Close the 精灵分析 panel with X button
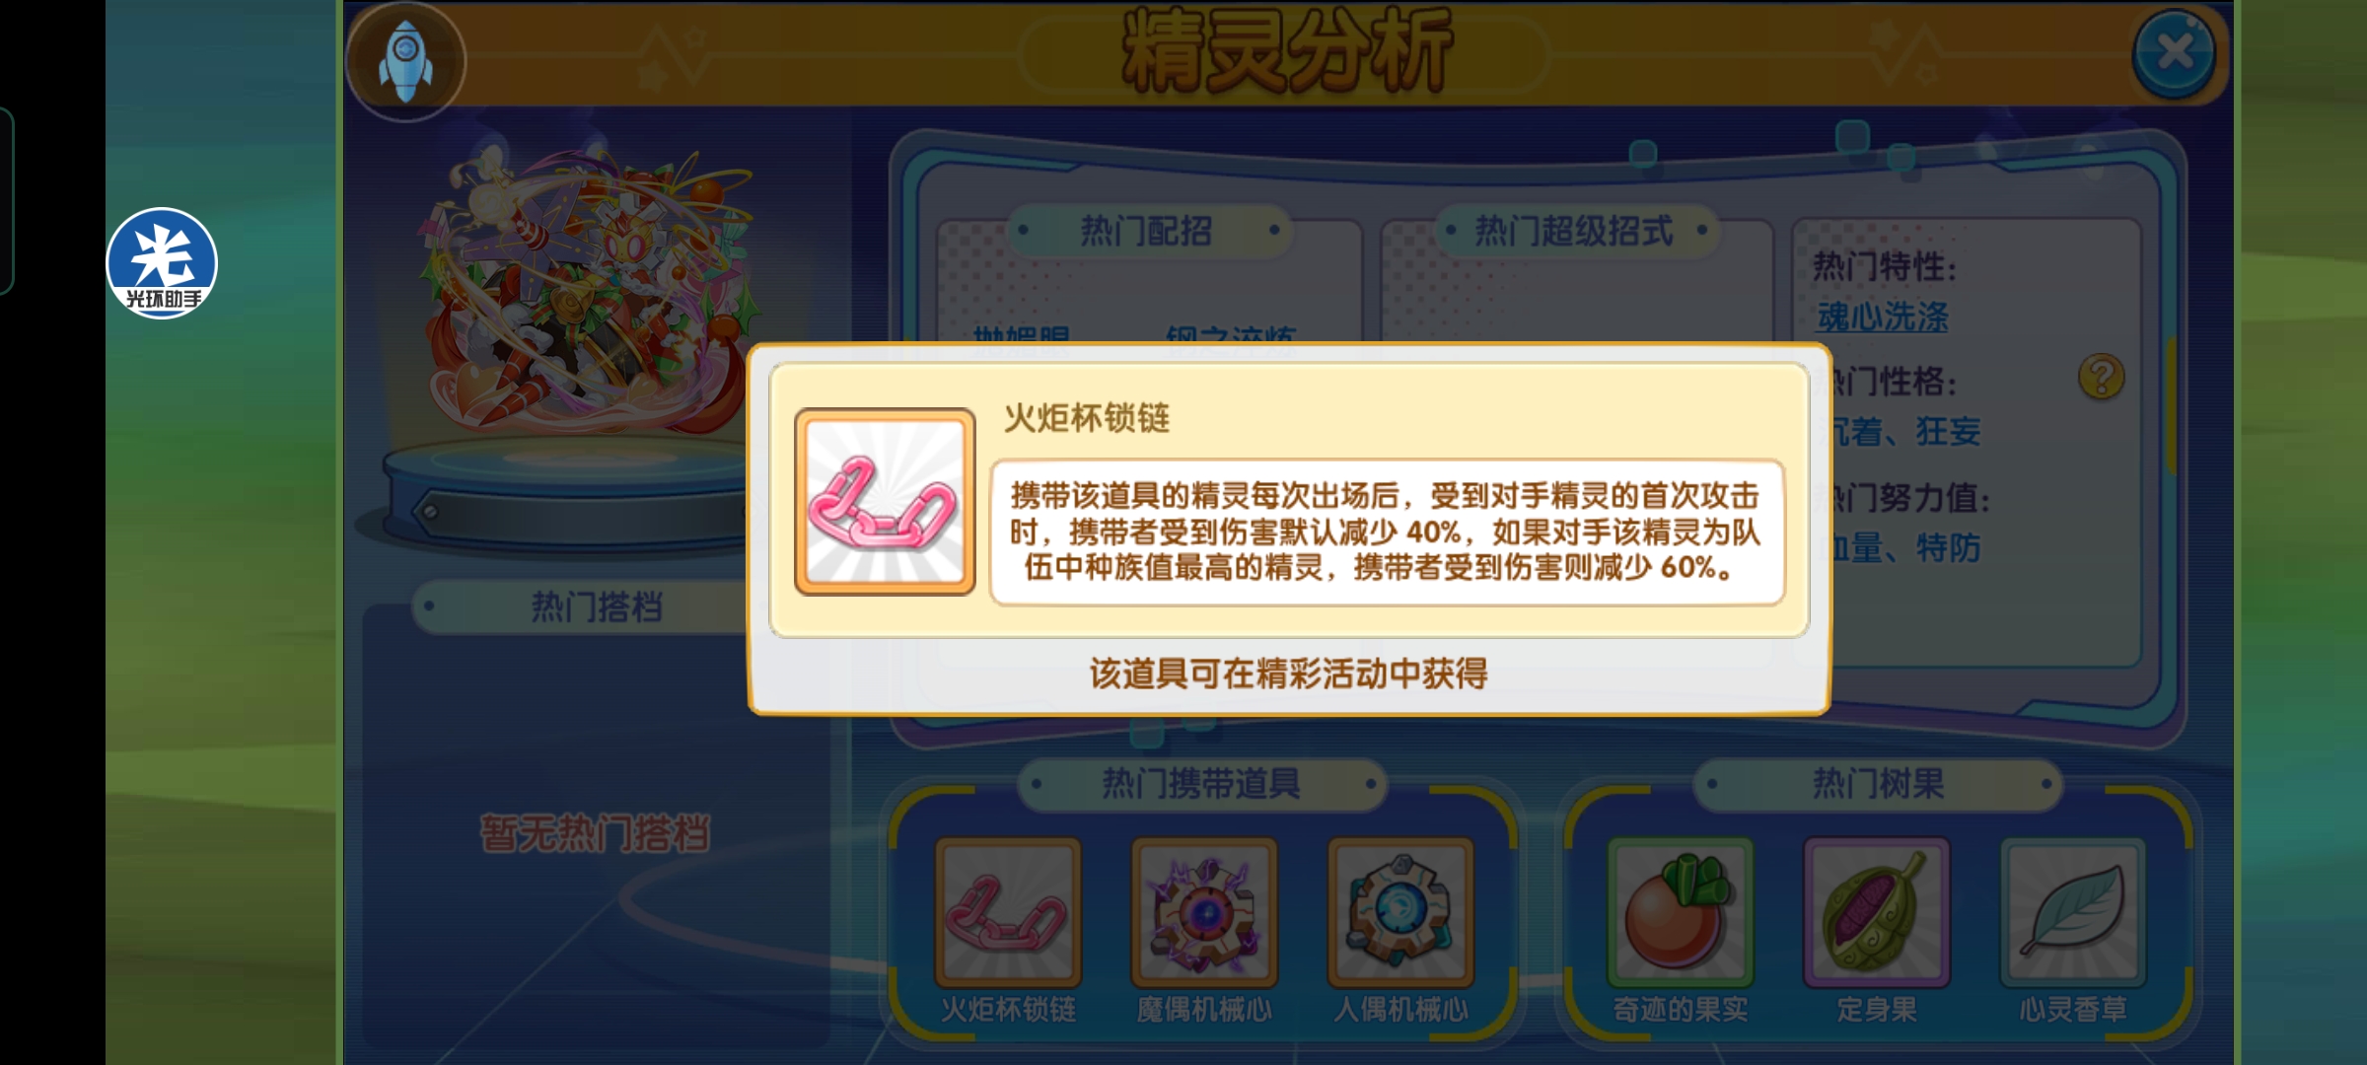2367x1065 pixels. (2174, 52)
